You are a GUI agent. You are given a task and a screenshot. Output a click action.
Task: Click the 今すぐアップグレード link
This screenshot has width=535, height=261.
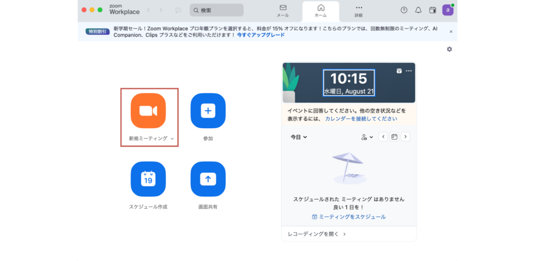coord(261,35)
